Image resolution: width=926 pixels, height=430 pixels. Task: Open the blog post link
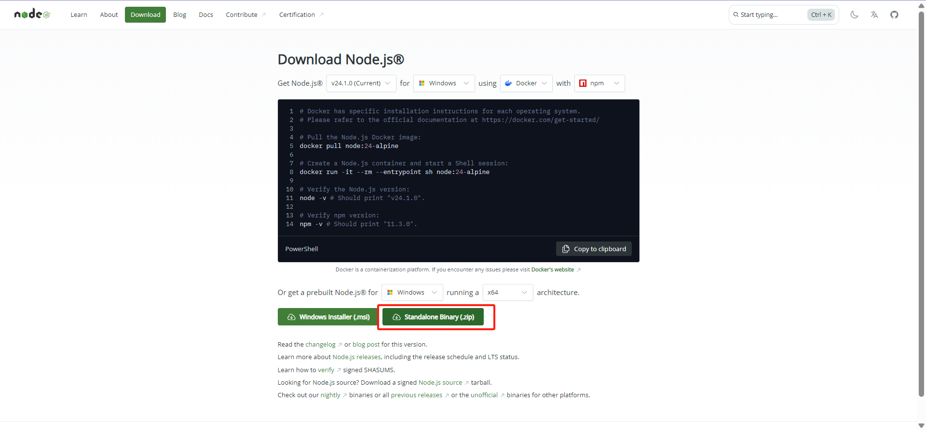coord(366,344)
